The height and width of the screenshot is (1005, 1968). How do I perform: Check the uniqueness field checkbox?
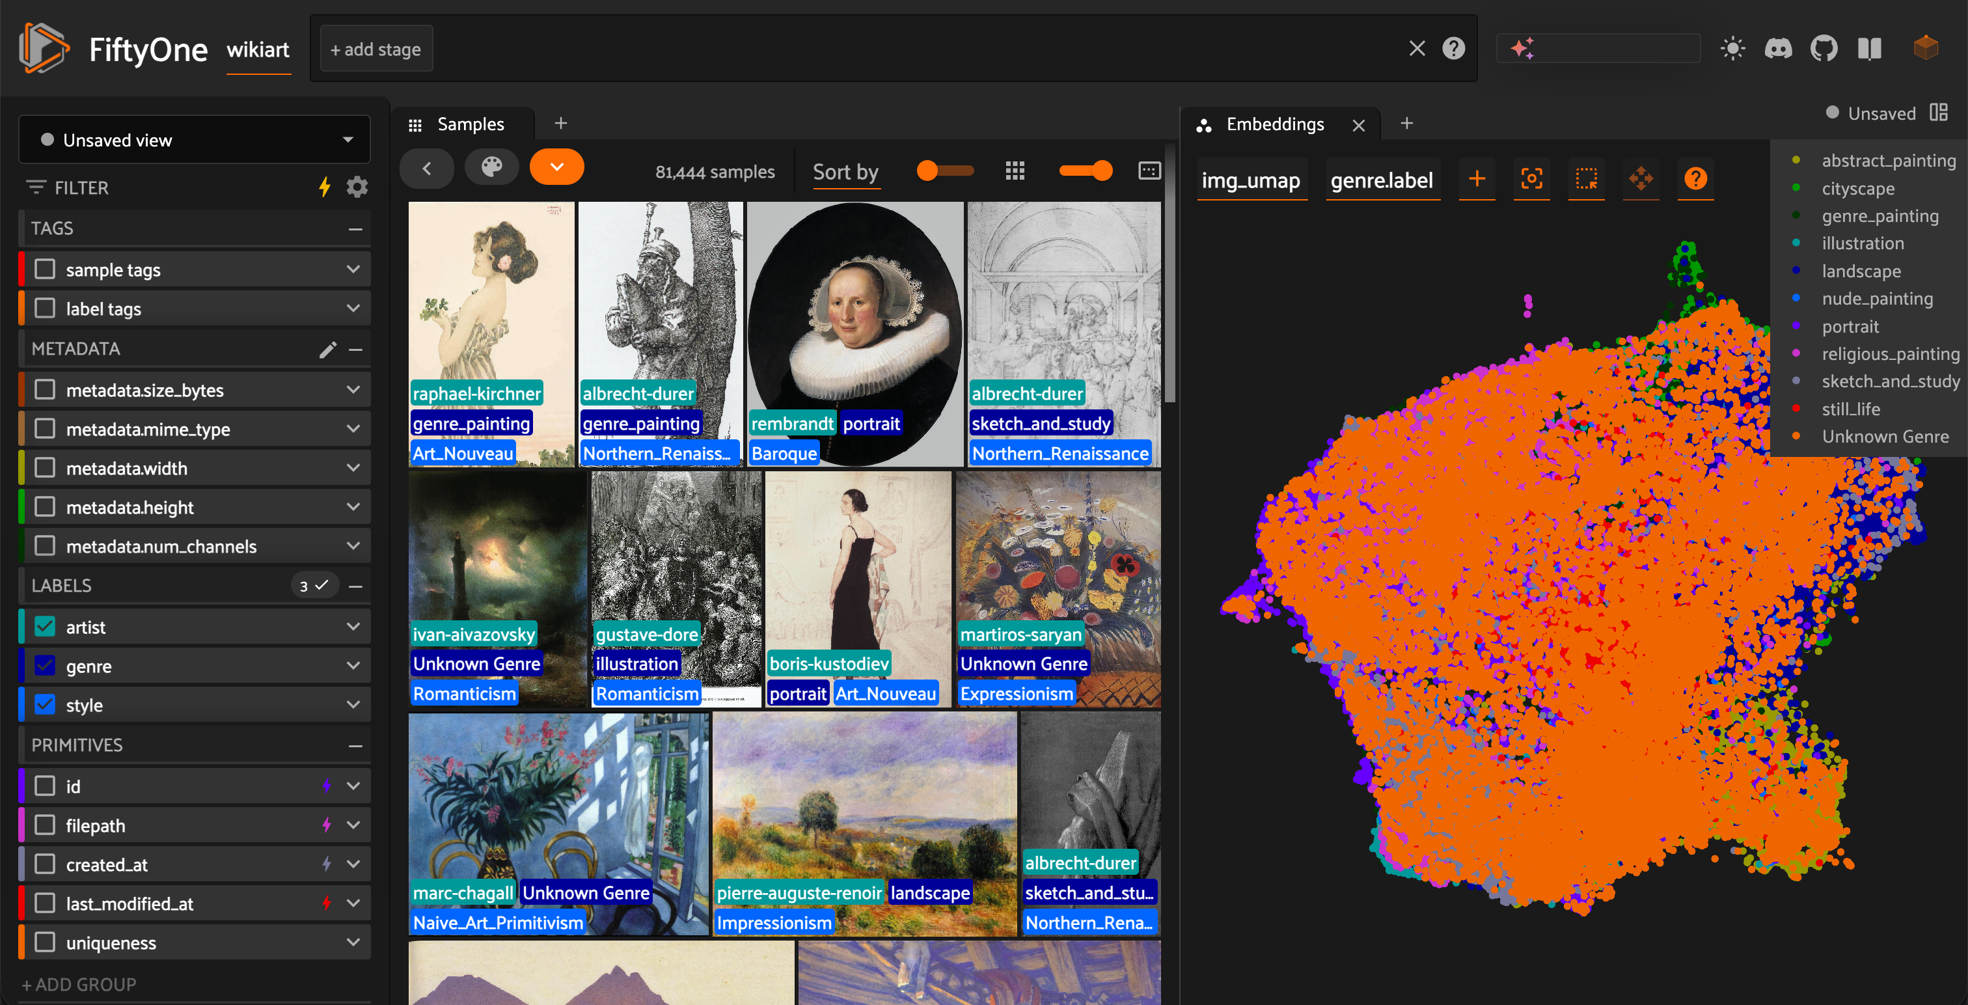[45, 943]
